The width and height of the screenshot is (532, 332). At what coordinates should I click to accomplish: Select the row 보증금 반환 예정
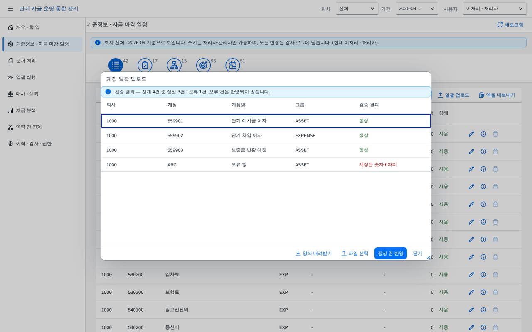click(x=266, y=150)
